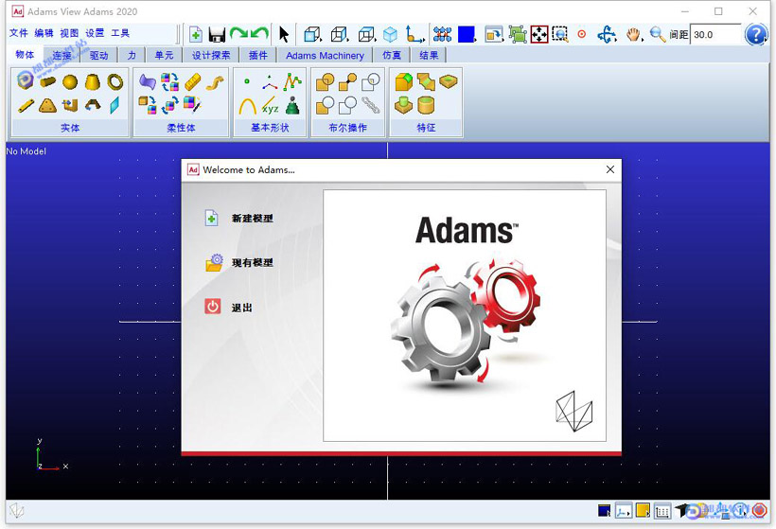This screenshot has width=776, height=529.
Task: Click the new model icon in the toolbar
Action: point(196,34)
